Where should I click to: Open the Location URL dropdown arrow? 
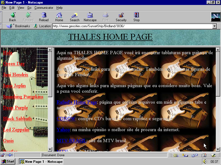coord(215,26)
